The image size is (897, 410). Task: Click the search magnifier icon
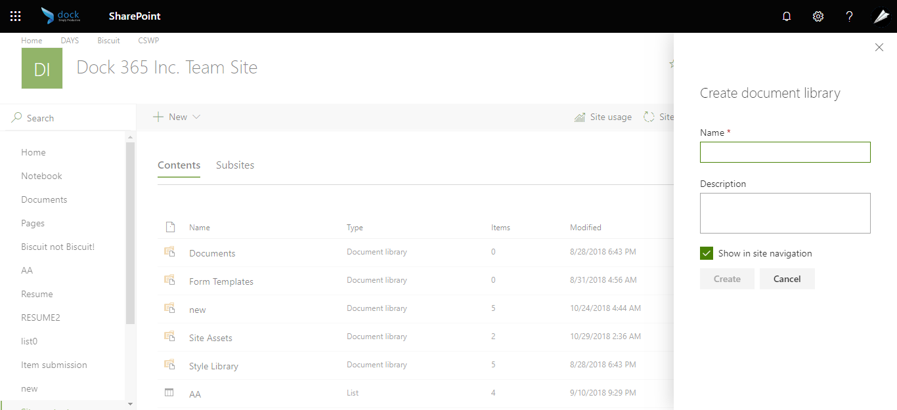(15, 117)
